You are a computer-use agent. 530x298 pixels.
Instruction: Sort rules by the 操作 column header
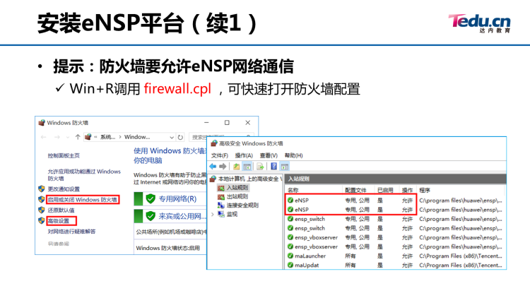[x=407, y=190]
